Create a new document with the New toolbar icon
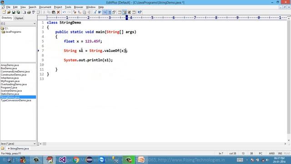The width and height of the screenshot is (291, 164). click(x=4, y=12)
